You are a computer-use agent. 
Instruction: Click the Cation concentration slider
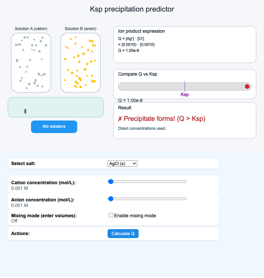[x=147, y=182]
